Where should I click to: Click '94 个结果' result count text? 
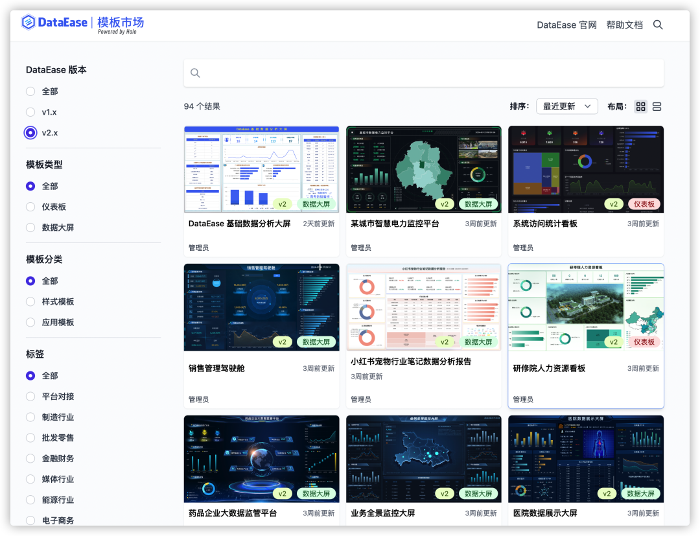pos(202,107)
